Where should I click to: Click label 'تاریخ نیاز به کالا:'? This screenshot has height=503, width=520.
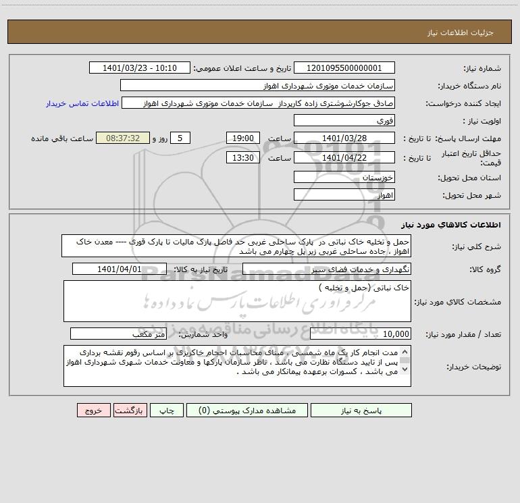pyautogui.click(x=201, y=269)
